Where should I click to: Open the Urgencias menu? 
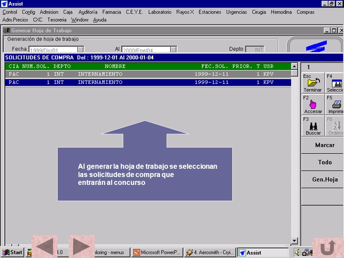coord(236,12)
